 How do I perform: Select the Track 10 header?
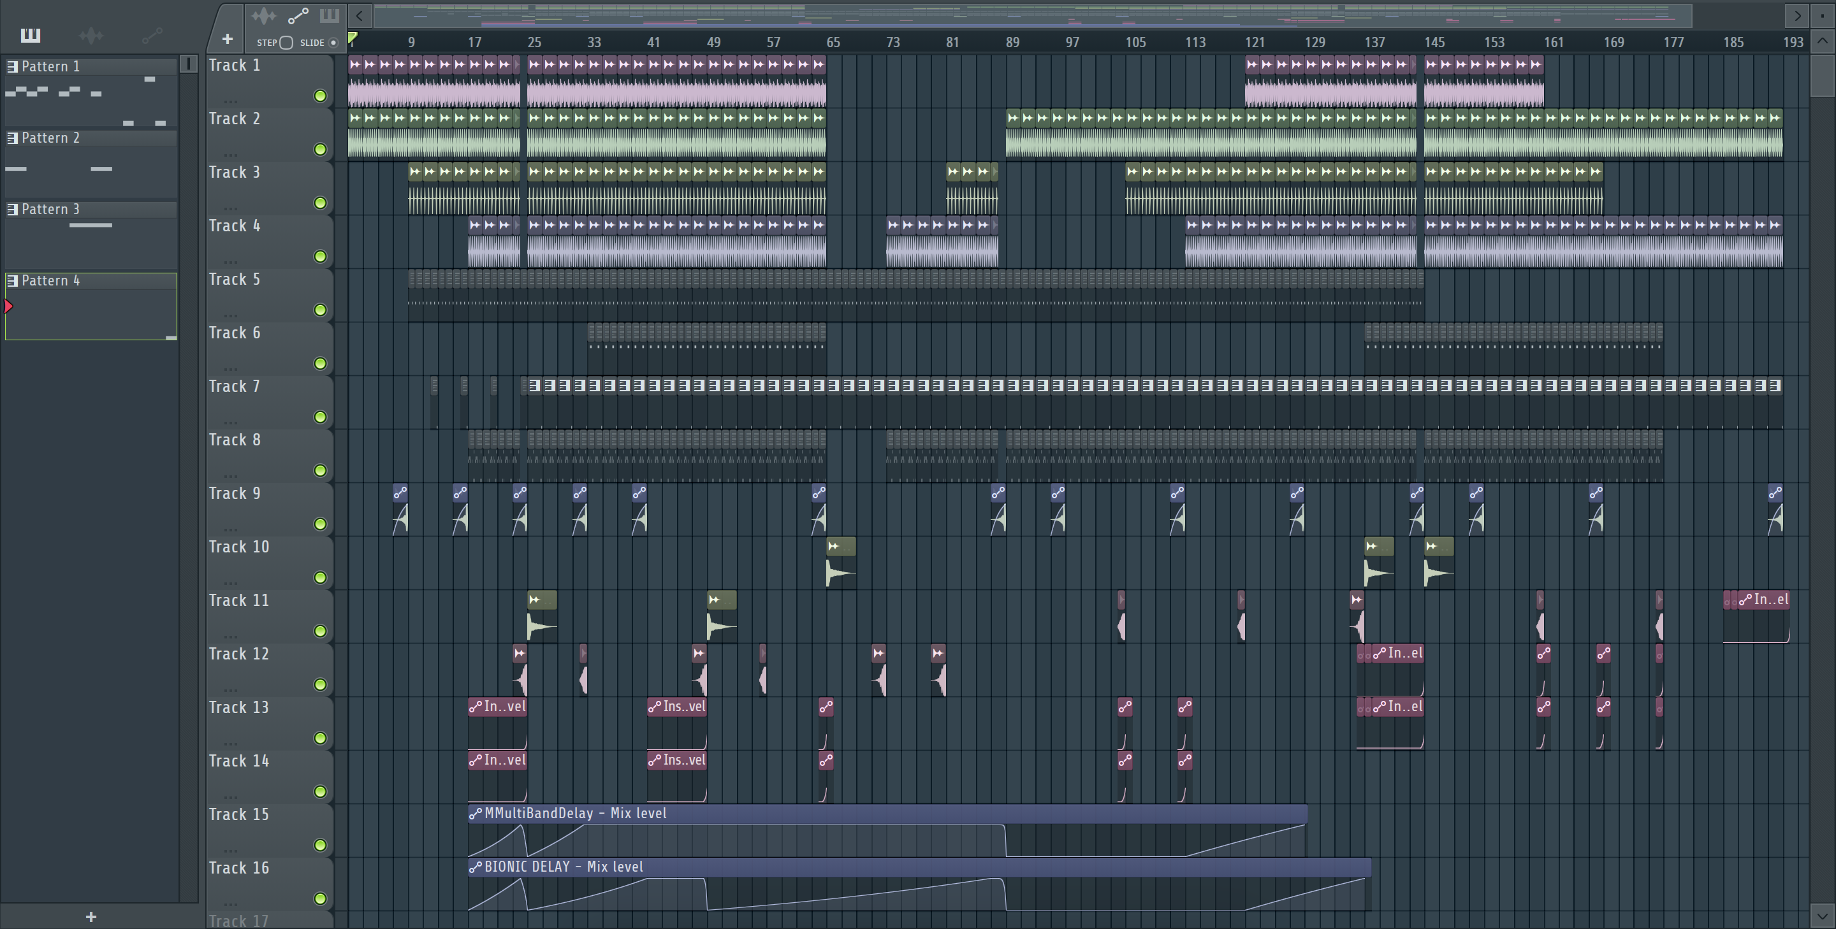(270, 562)
